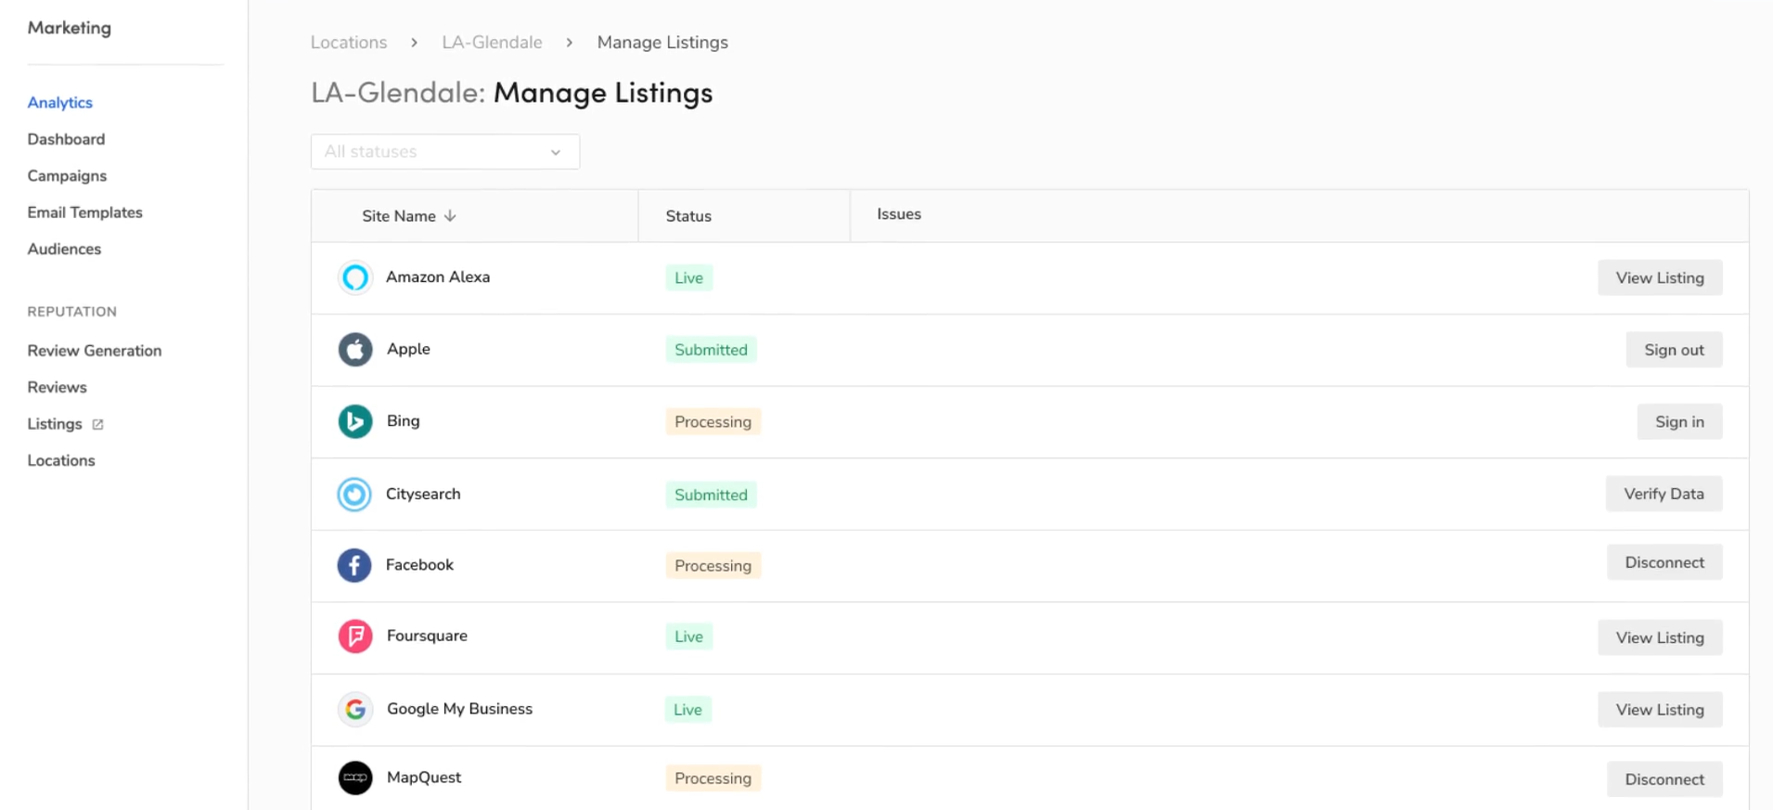Click the Citysearch site name text
This screenshot has width=1773, height=810.
point(423,495)
